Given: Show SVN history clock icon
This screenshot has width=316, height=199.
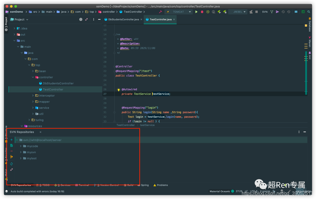Looking at the screenshot, I should pos(283,12).
